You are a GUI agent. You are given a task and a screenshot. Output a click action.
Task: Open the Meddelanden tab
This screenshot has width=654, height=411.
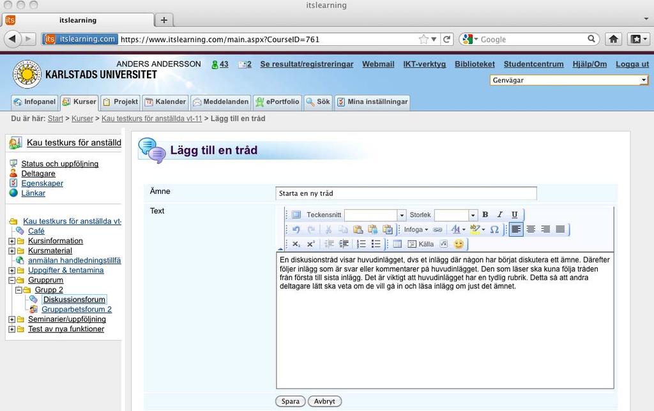pyautogui.click(x=220, y=102)
